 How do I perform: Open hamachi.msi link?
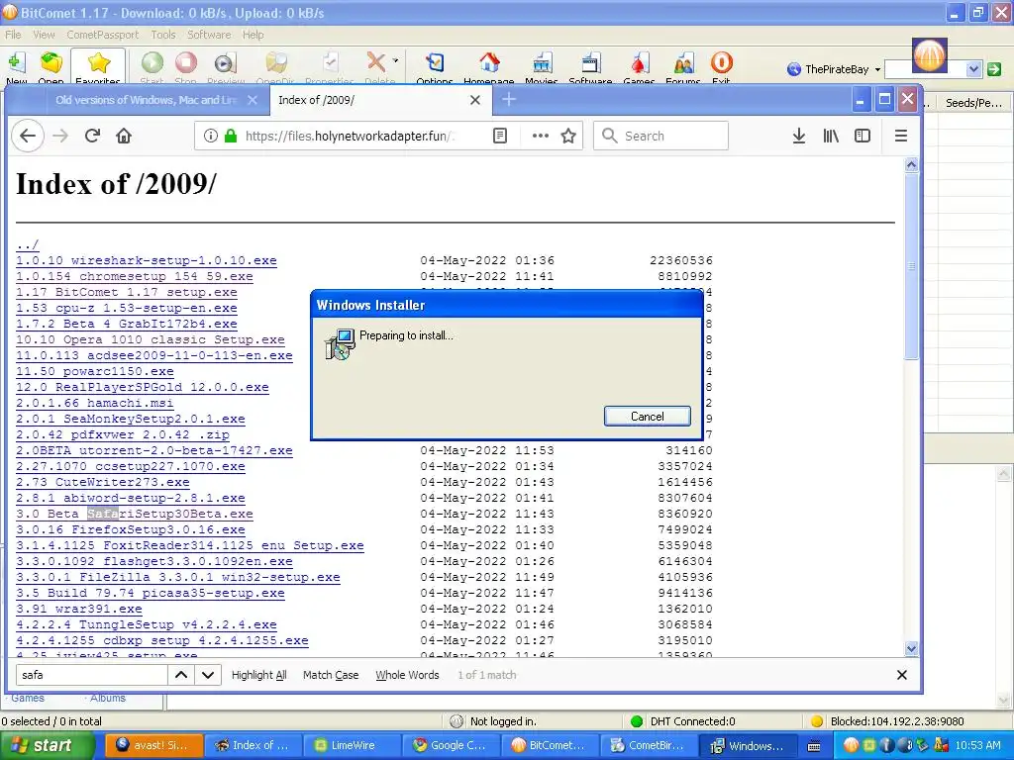coord(95,403)
